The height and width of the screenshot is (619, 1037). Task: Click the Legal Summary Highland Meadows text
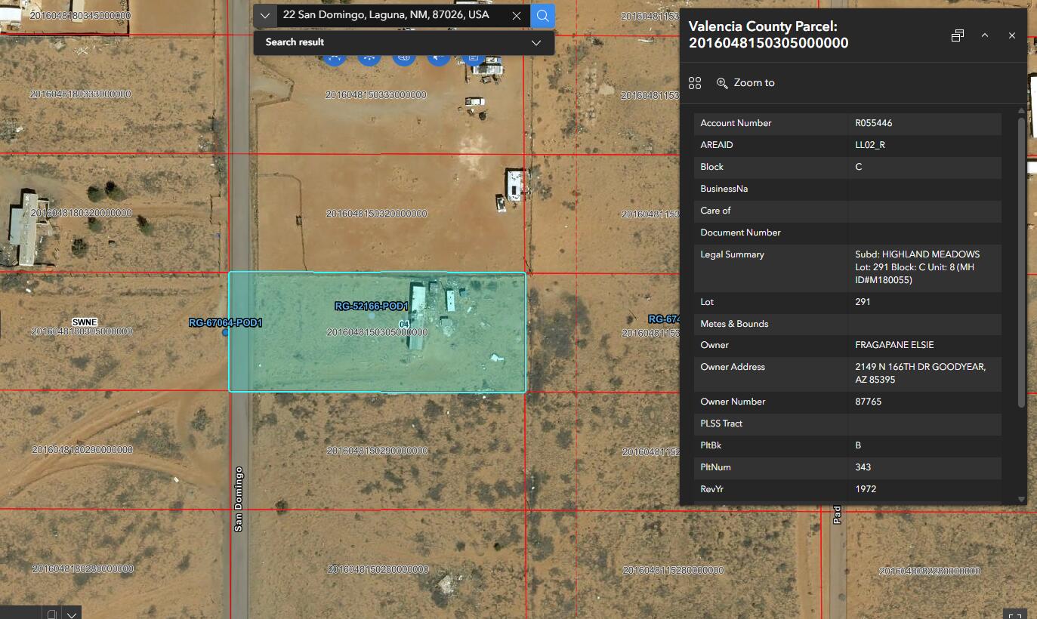pos(918,267)
